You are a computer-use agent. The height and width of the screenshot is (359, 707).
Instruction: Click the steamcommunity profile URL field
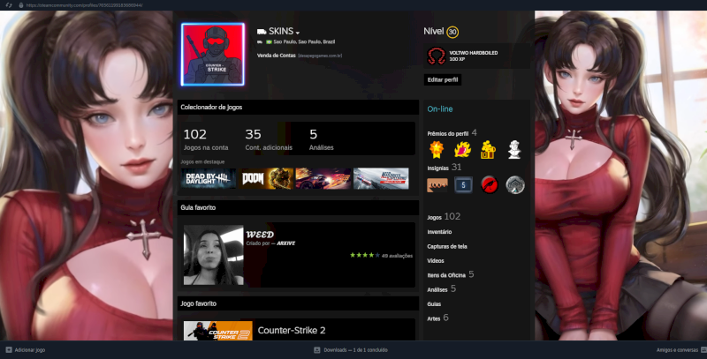point(84,5)
